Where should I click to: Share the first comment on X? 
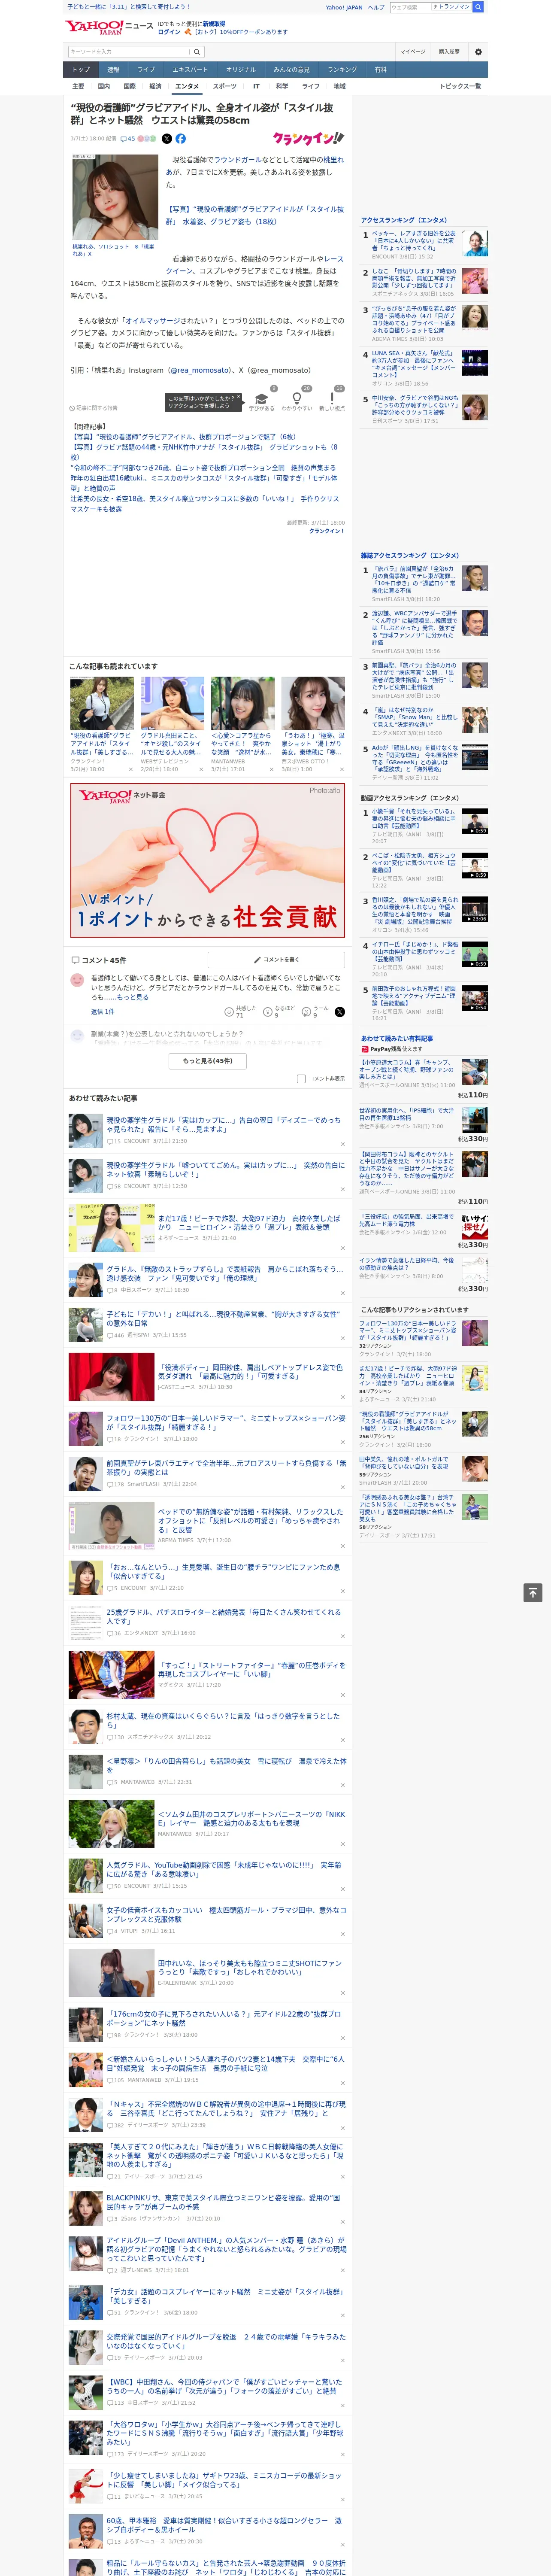coord(339,1012)
